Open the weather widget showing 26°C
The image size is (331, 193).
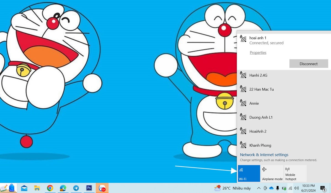coord(232,188)
